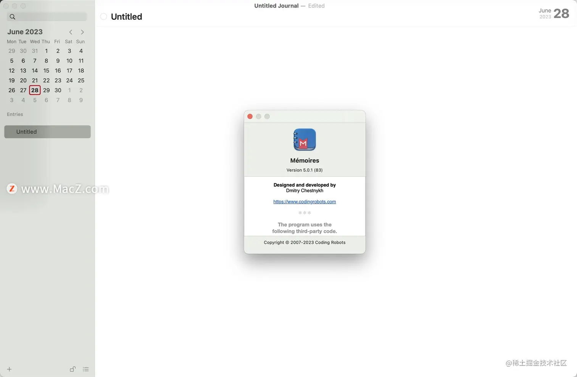Click the Copyright 2007-2023 Coding Robots text
Viewport: 577px width, 377px height.
305,242
